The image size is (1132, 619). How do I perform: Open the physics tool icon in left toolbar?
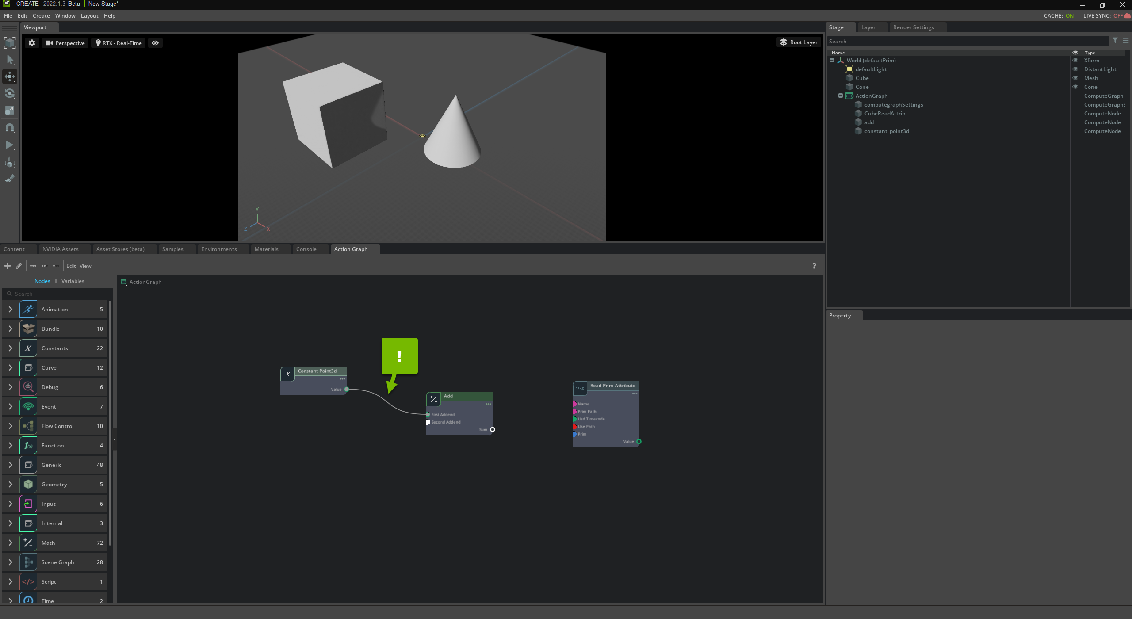tap(10, 162)
